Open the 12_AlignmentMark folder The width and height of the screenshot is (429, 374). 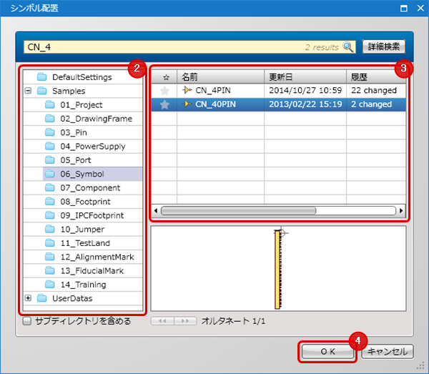90,257
